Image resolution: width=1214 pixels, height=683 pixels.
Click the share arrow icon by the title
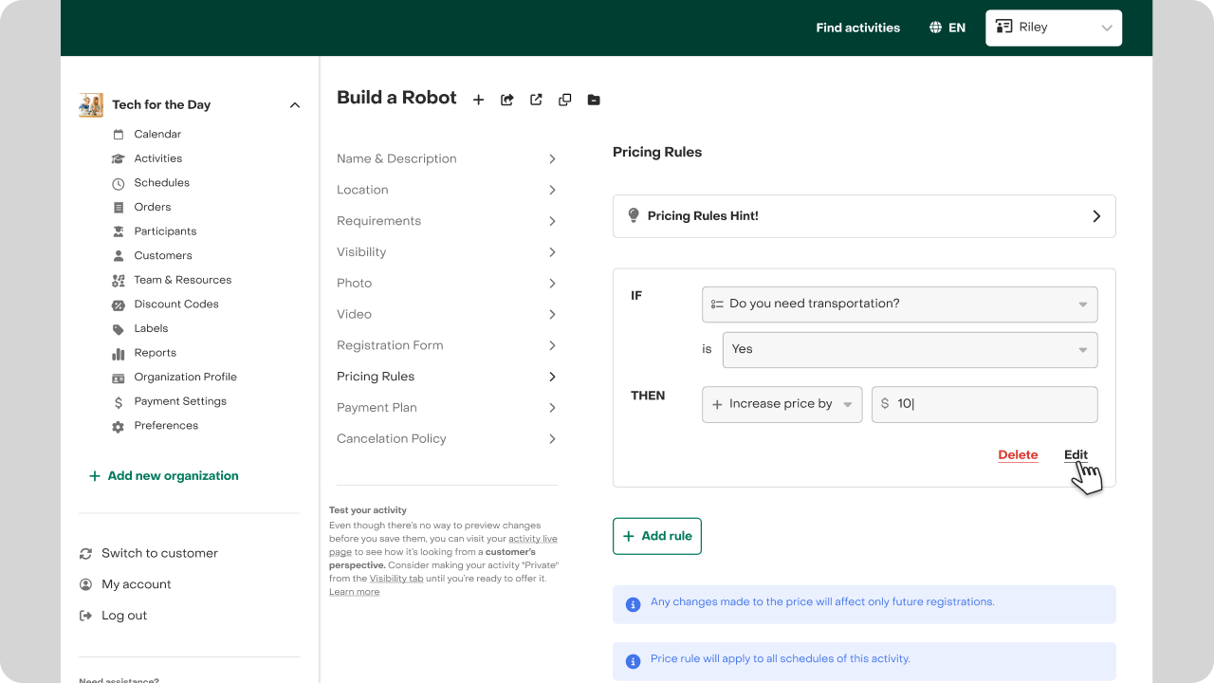[x=507, y=100]
